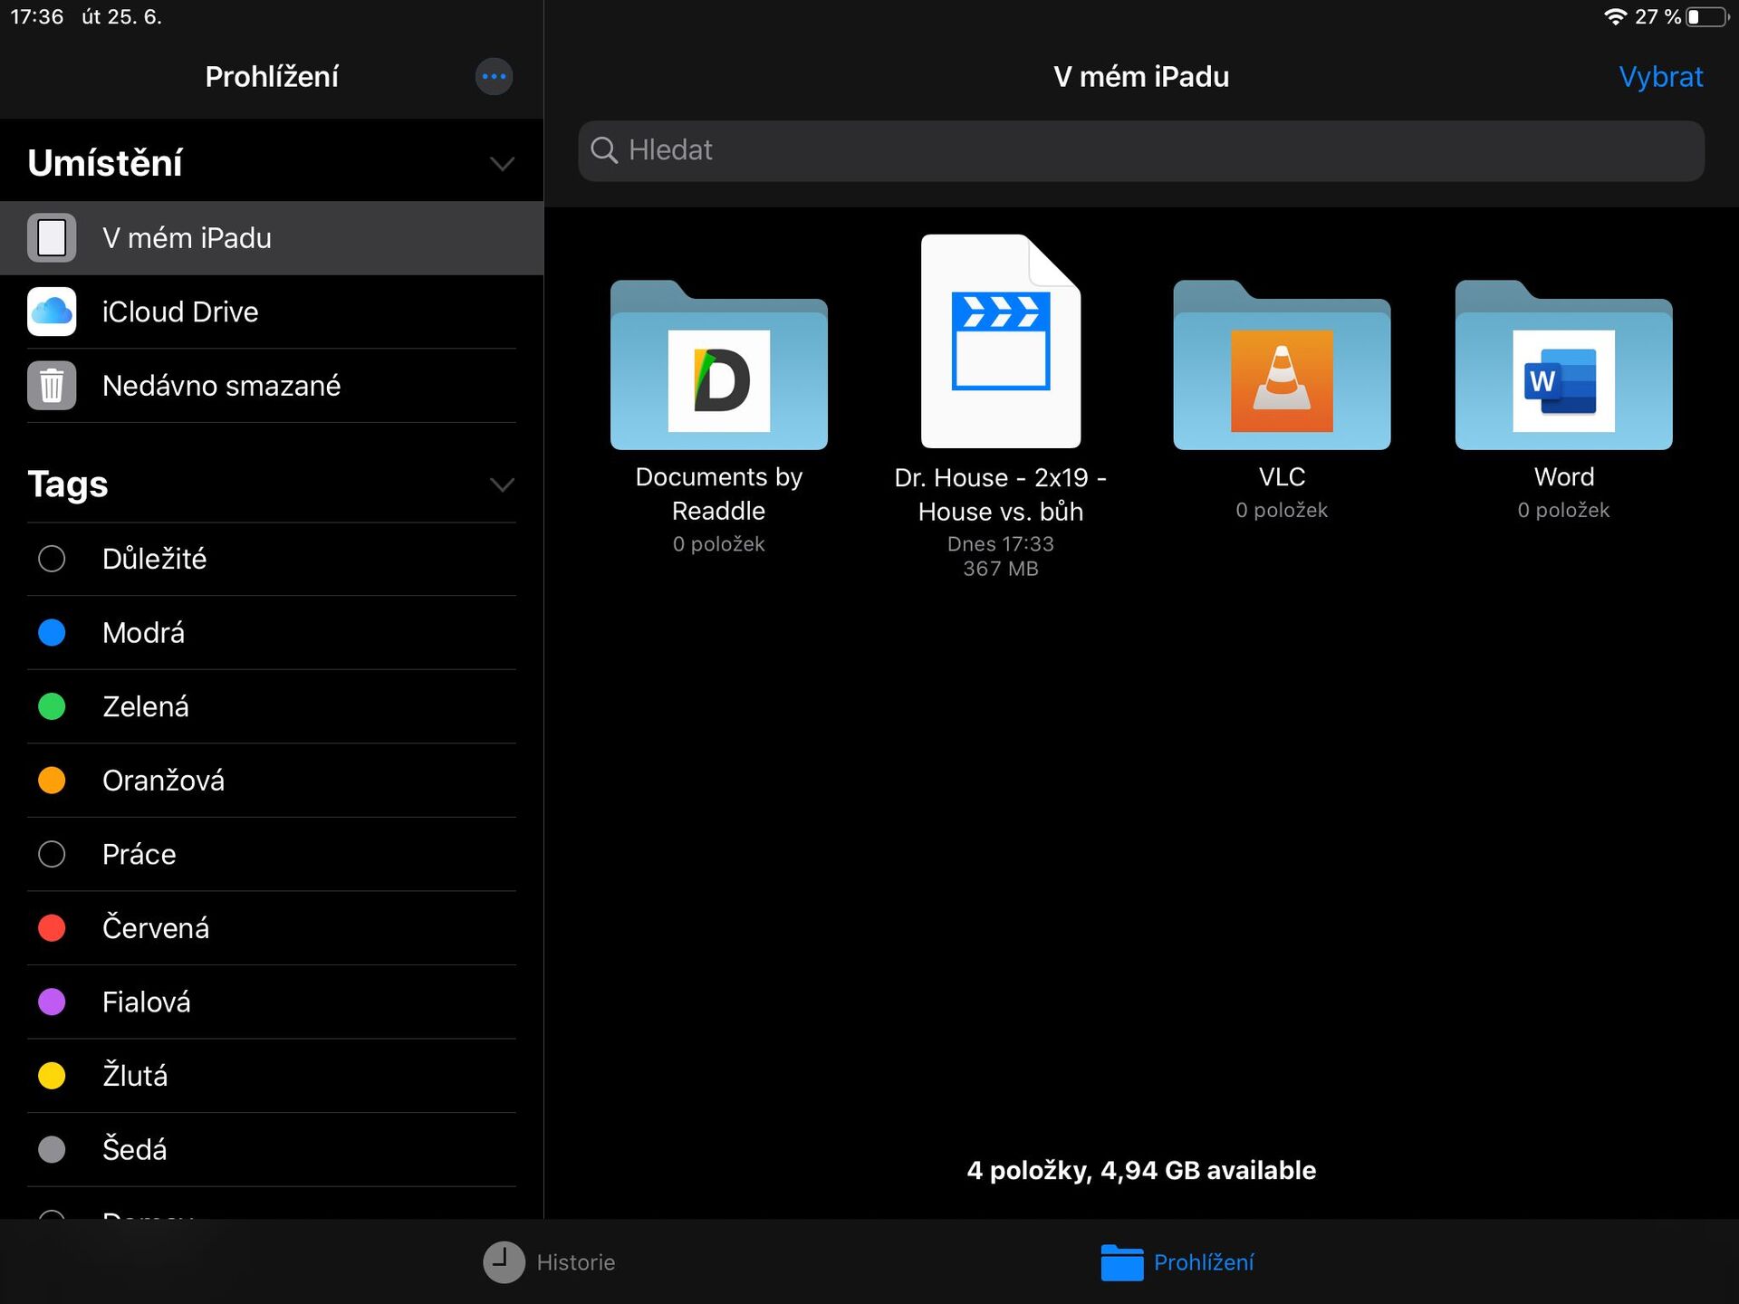The width and height of the screenshot is (1739, 1304).
Task: Tap the Vybrat button
Action: pos(1660,76)
